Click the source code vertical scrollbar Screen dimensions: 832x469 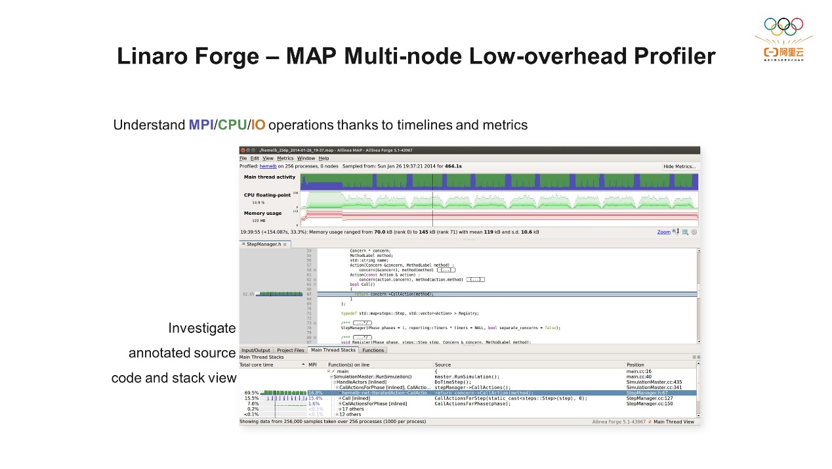(x=698, y=296)
